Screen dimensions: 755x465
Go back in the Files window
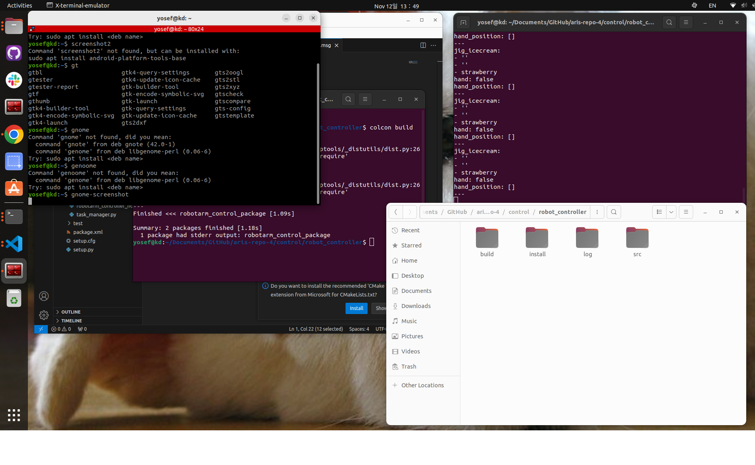(396, 212)
